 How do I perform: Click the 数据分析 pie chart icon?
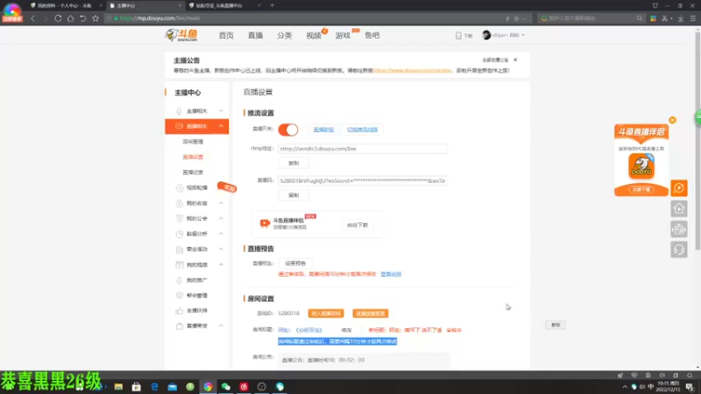pyautogui.click(x=179, y=234)
